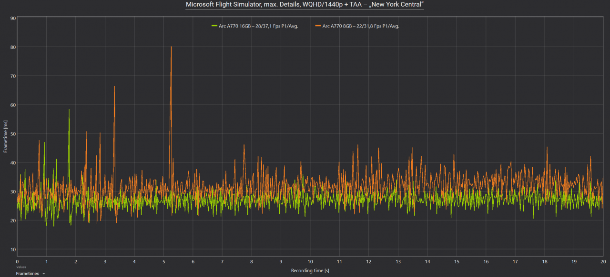Click the y-axis value 10
Screen dimensions: 610x277
pos(13,249)
